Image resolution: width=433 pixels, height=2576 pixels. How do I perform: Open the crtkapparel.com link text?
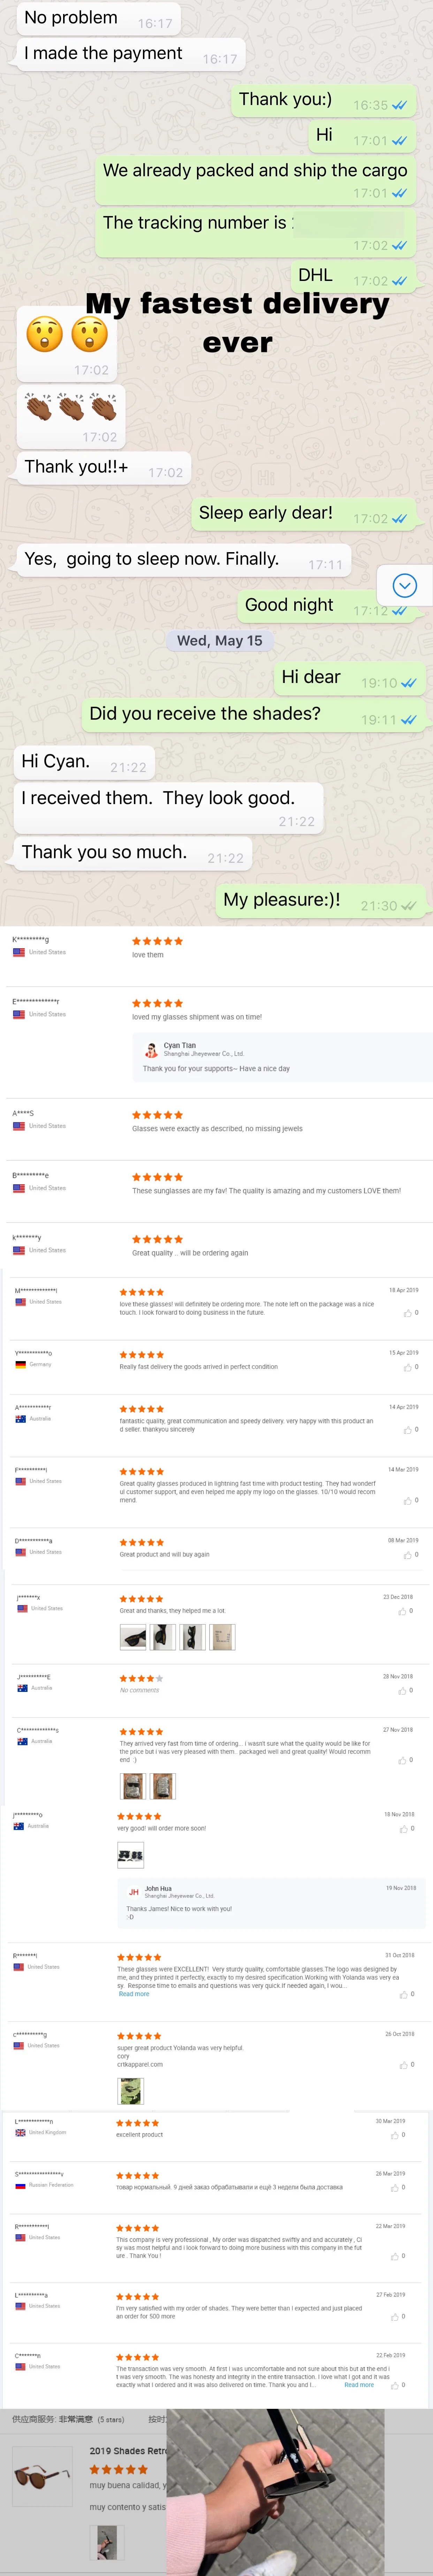click(140, 2064)
